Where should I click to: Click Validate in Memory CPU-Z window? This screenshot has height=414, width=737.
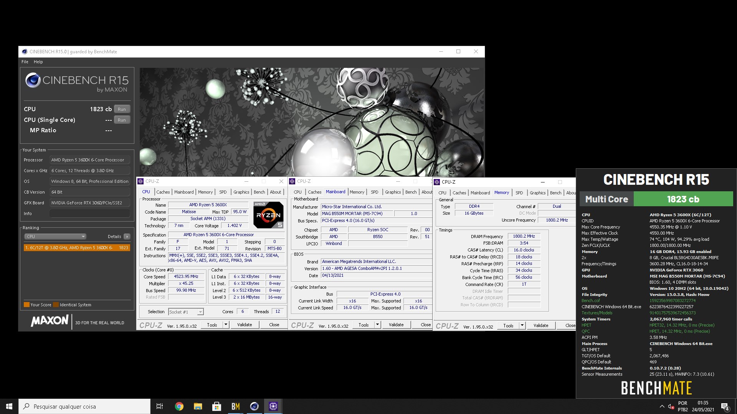click(541, 325)
